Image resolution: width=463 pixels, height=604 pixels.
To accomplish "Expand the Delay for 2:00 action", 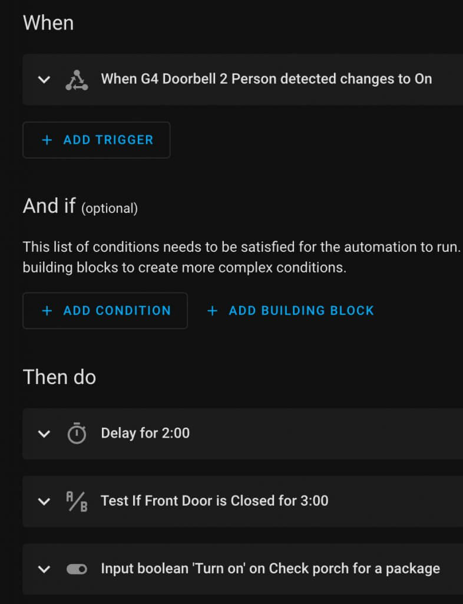I will [x=44, y=434].
